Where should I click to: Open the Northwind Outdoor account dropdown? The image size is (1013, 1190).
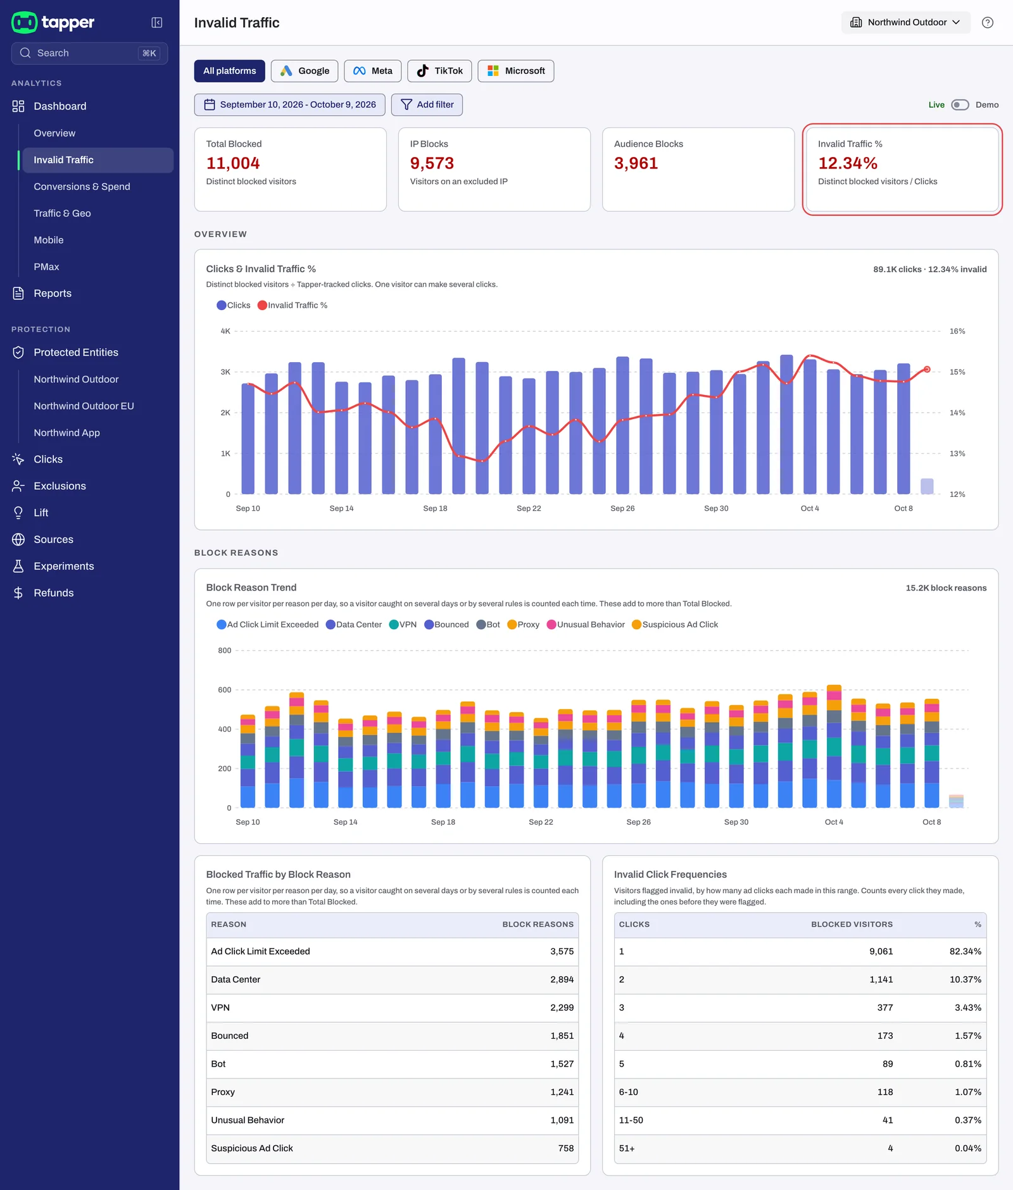(x=905, y=23)
